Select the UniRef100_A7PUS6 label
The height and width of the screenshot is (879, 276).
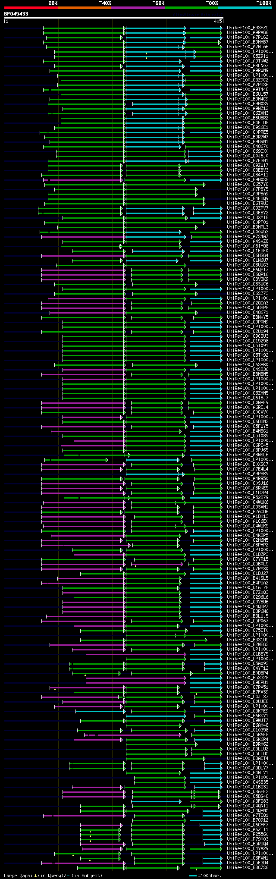coord(248,85)
